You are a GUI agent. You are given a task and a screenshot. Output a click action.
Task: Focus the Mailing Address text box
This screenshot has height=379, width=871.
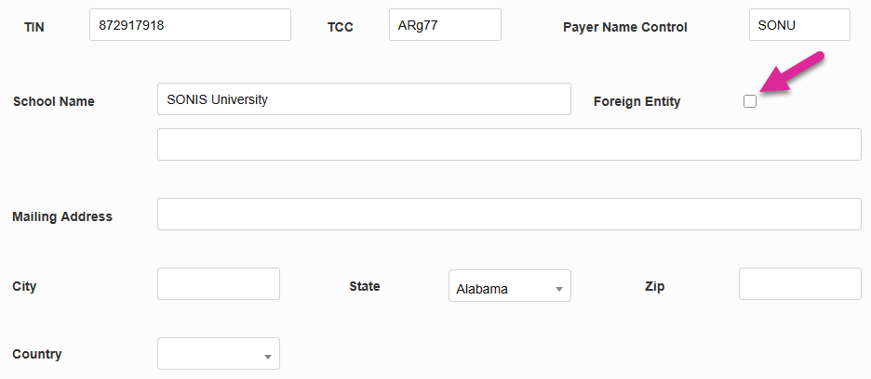509,215
